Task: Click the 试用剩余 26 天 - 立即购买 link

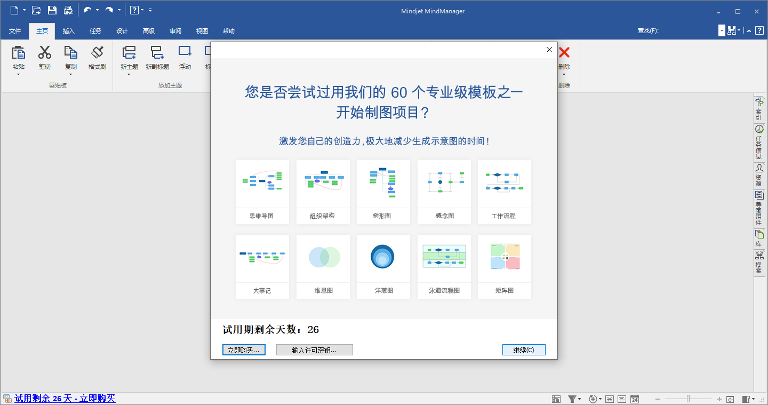Action: click(65, 399)
